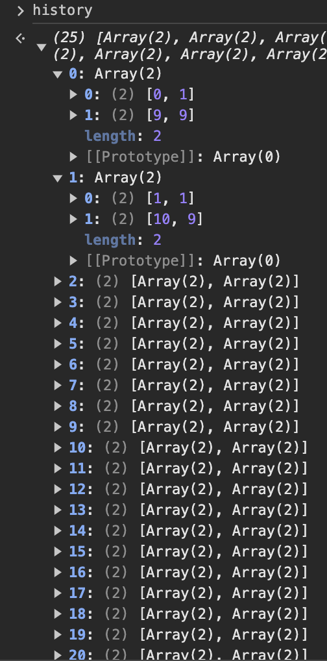Screen dimensions: 327x661
Task: Expand array entry 7
Action: [58, 385]
